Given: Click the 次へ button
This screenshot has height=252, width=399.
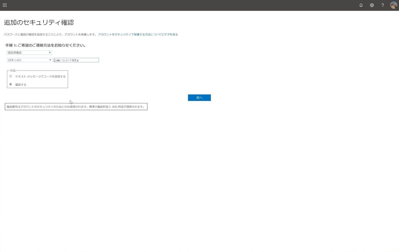Looking at the screenshot, I should [199, 98].
